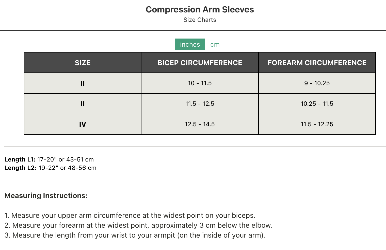Click the Measuring Instructions heading
Image resolution: width=386 pixels, height=250 pixels.
pos(46,195)
